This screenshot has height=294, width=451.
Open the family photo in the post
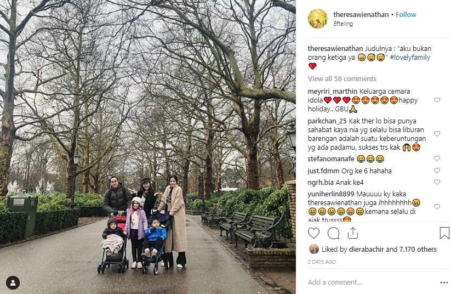[x=148, y=147]
